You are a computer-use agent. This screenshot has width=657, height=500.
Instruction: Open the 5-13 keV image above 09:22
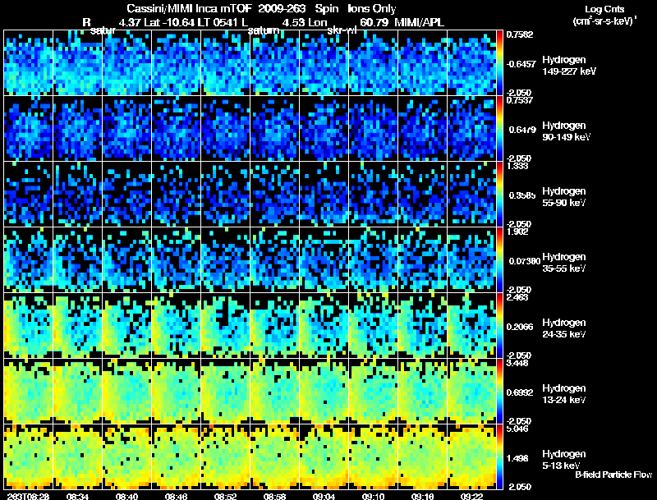pyautogui.click(x=471, y=457)
